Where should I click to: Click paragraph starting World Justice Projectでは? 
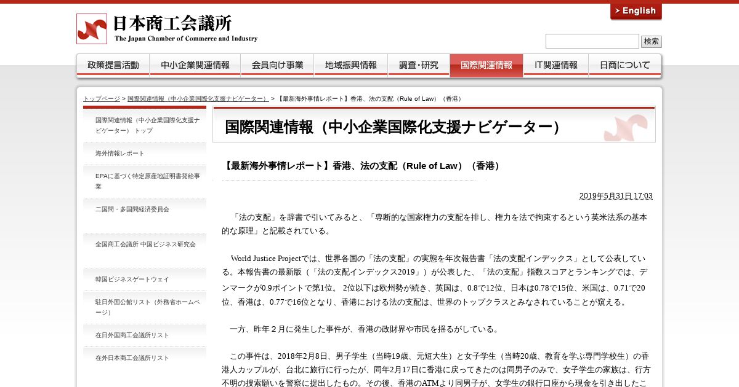[434, 280]
